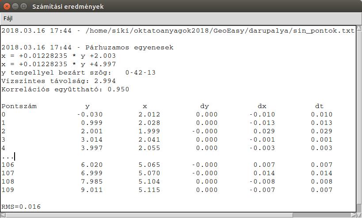Screen dimensions: 362x218
Task: Click x value 2.055 in row 4
Action: [x=149, y=148]
